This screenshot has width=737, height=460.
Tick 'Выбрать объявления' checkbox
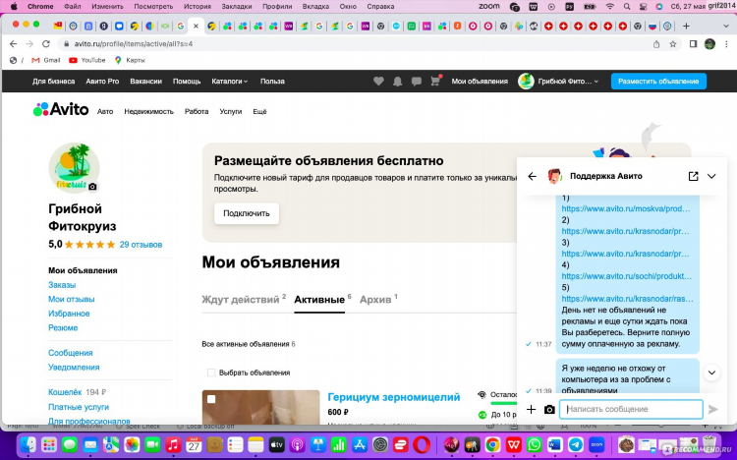click(211, 373)
